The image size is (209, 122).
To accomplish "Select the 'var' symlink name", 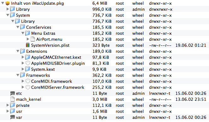I will (x=19, y=118).
